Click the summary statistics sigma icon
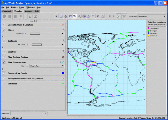Image resolution: width=168 pixels, height=120 pixels. pos(36,16)
